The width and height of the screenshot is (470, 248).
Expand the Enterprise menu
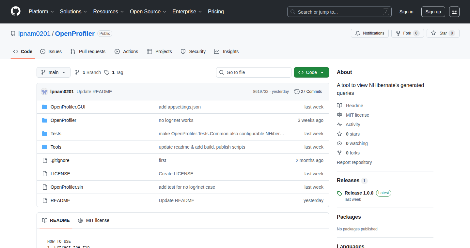[x=187, y=12]
